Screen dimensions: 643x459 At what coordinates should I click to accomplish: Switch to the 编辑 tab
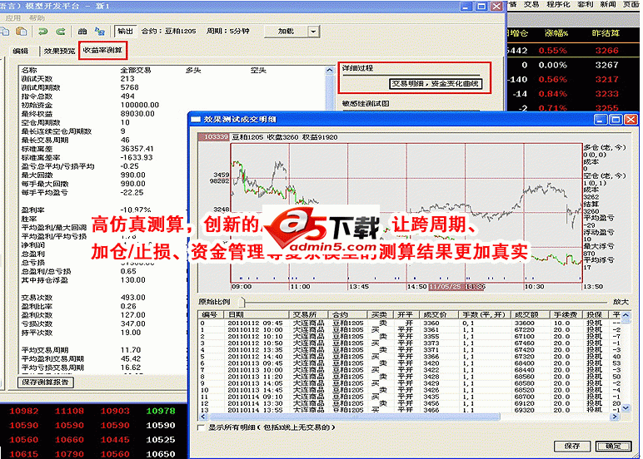pyautogui.click(x=21, y=52)
